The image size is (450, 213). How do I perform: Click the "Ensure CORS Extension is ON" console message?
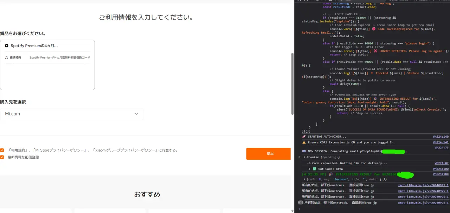[351, 142]
